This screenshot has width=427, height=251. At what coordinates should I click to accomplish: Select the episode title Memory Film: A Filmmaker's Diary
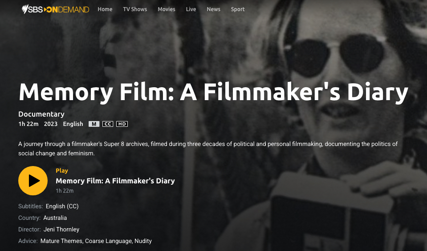tap(115, 181)
